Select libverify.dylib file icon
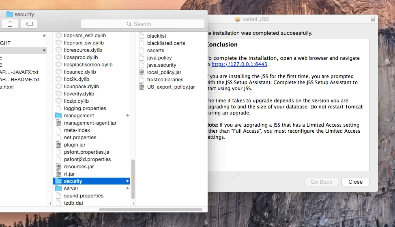Viewport: 395px width, 227px height. point(58,94)
